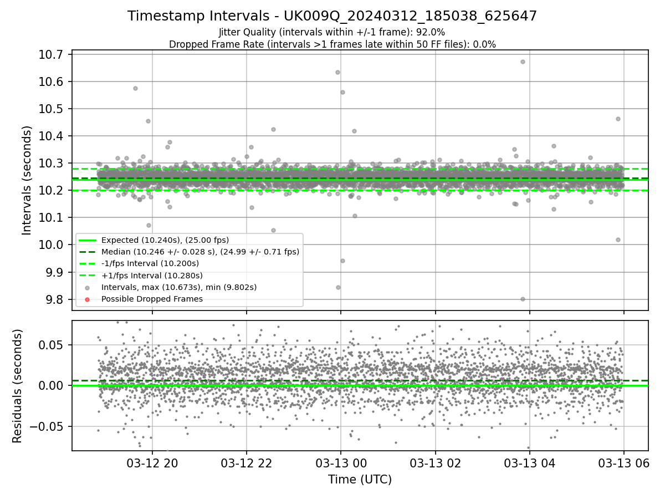The image size is (665, 499).
Task: Click legend entry '-1/fps Interval (10.200s)'
Action: click(x=150, y=263)
